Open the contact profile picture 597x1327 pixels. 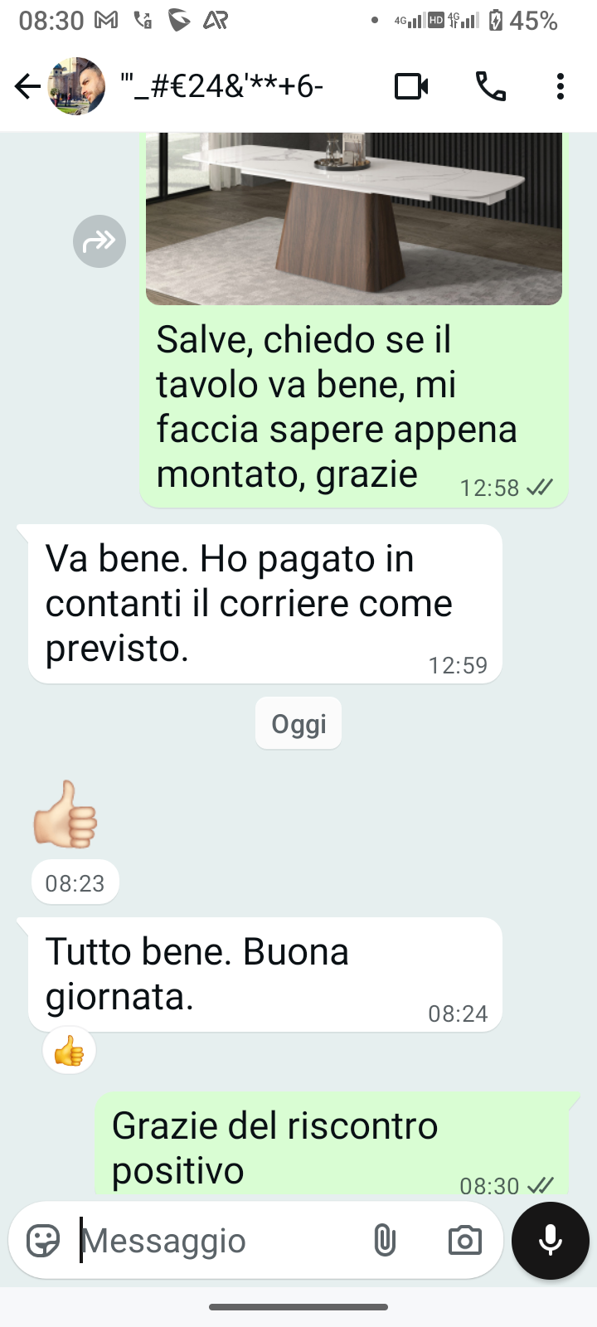(77, 86)
